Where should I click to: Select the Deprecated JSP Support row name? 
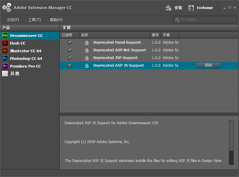pyautogui.click(x=116, y=58)
